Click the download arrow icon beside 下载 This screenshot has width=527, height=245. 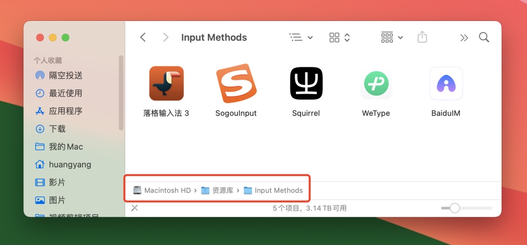click(x=40, y=129)
